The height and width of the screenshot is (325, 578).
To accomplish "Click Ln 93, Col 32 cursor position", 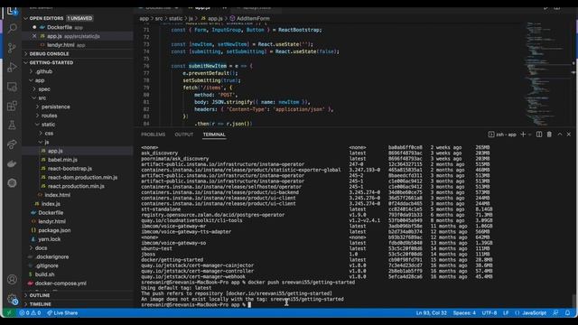I will click(x=432, y=313).
